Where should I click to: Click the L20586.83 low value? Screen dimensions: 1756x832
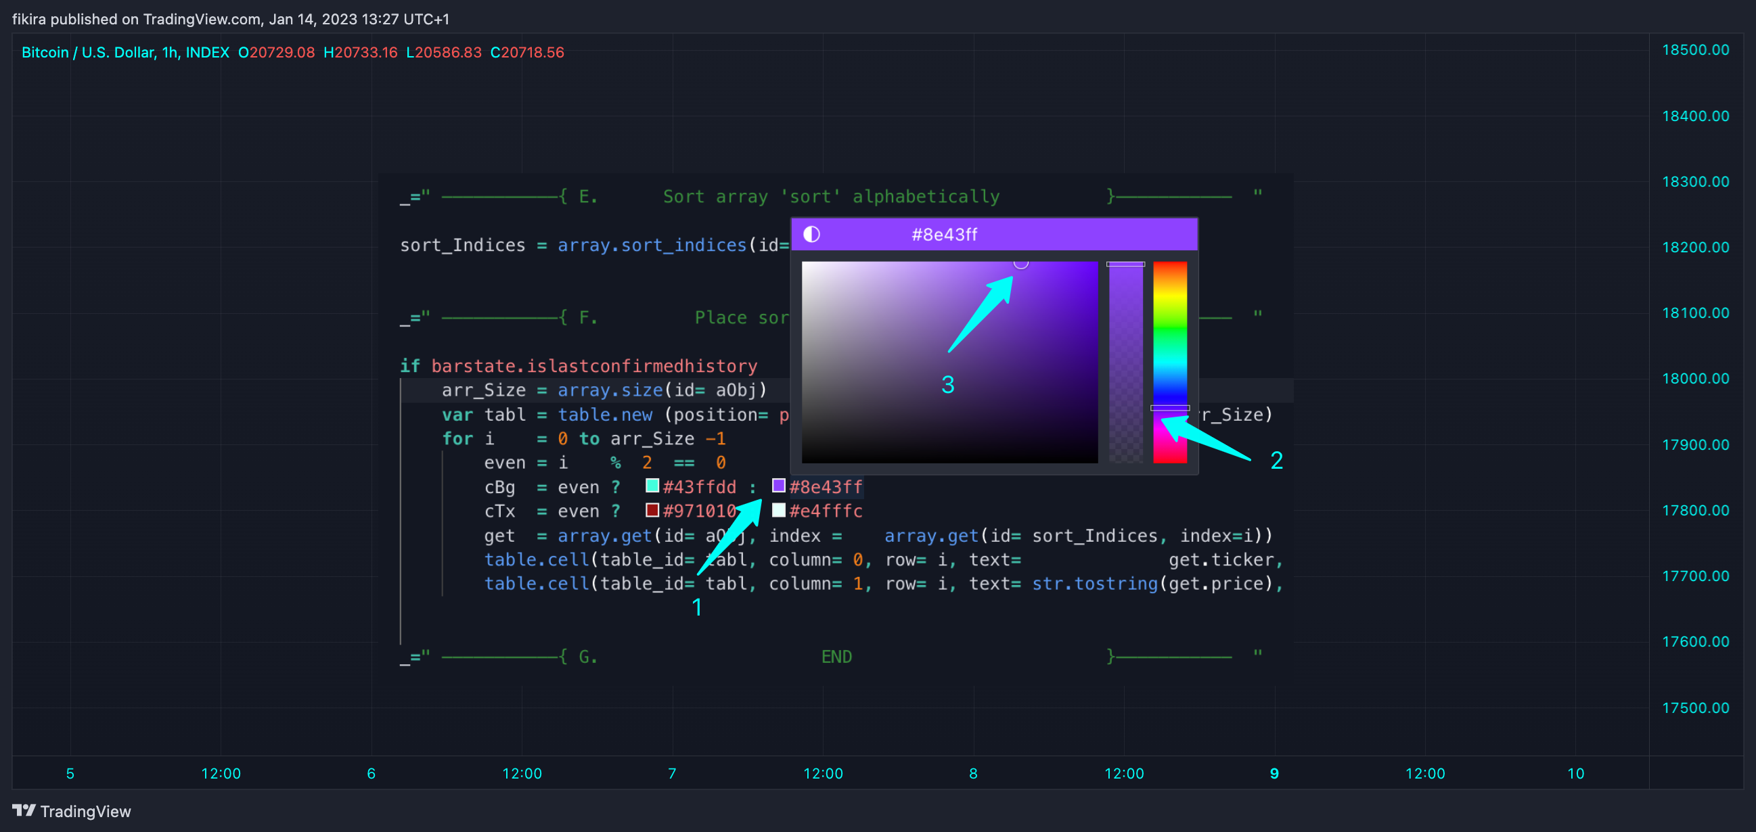click(444, 53)
